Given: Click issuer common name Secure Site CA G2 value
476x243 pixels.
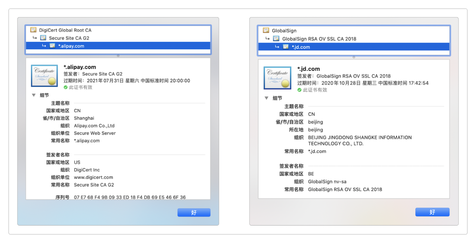Looking at the screenshot, I should [94, 185].
